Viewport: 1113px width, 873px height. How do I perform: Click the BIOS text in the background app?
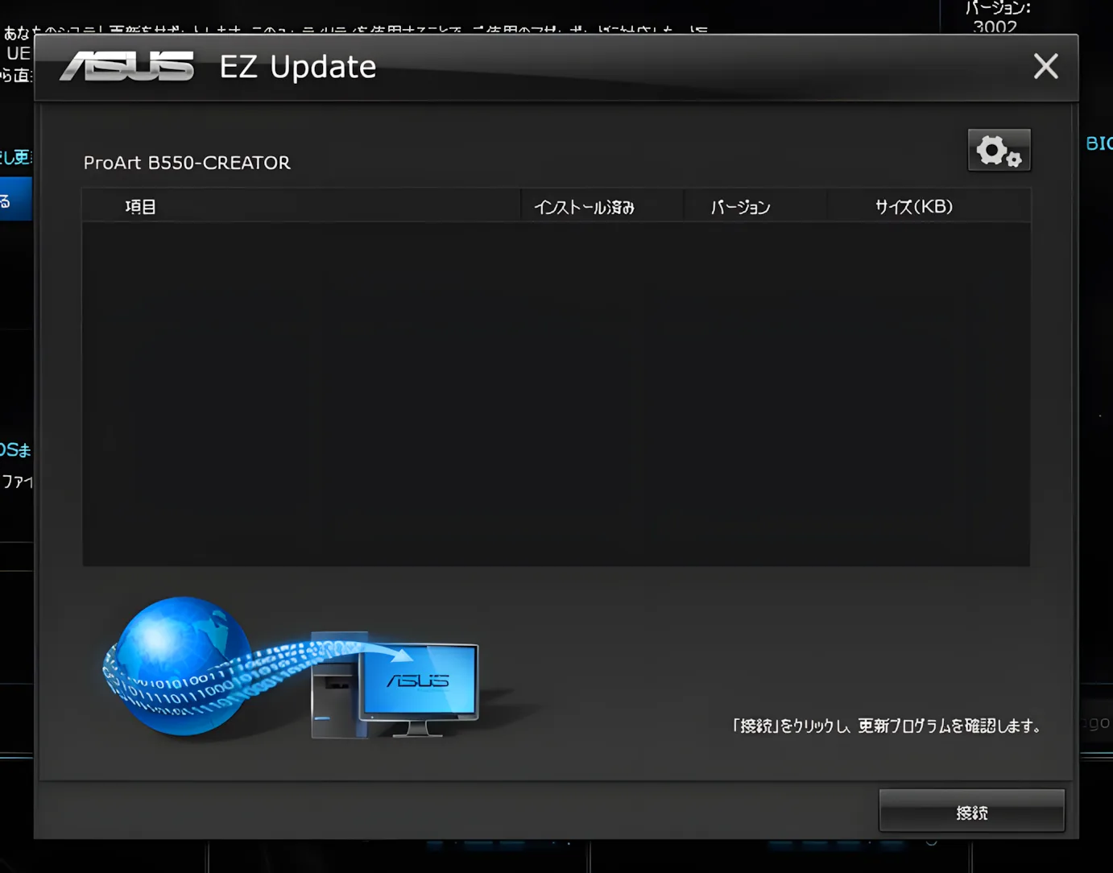pyautogui.click(x=1101, y=143)
